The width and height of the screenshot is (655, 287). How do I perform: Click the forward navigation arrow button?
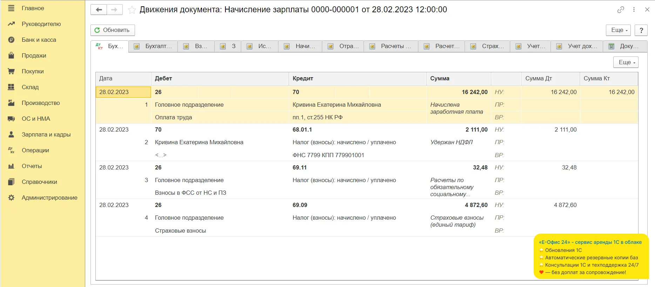pos(114,10)
